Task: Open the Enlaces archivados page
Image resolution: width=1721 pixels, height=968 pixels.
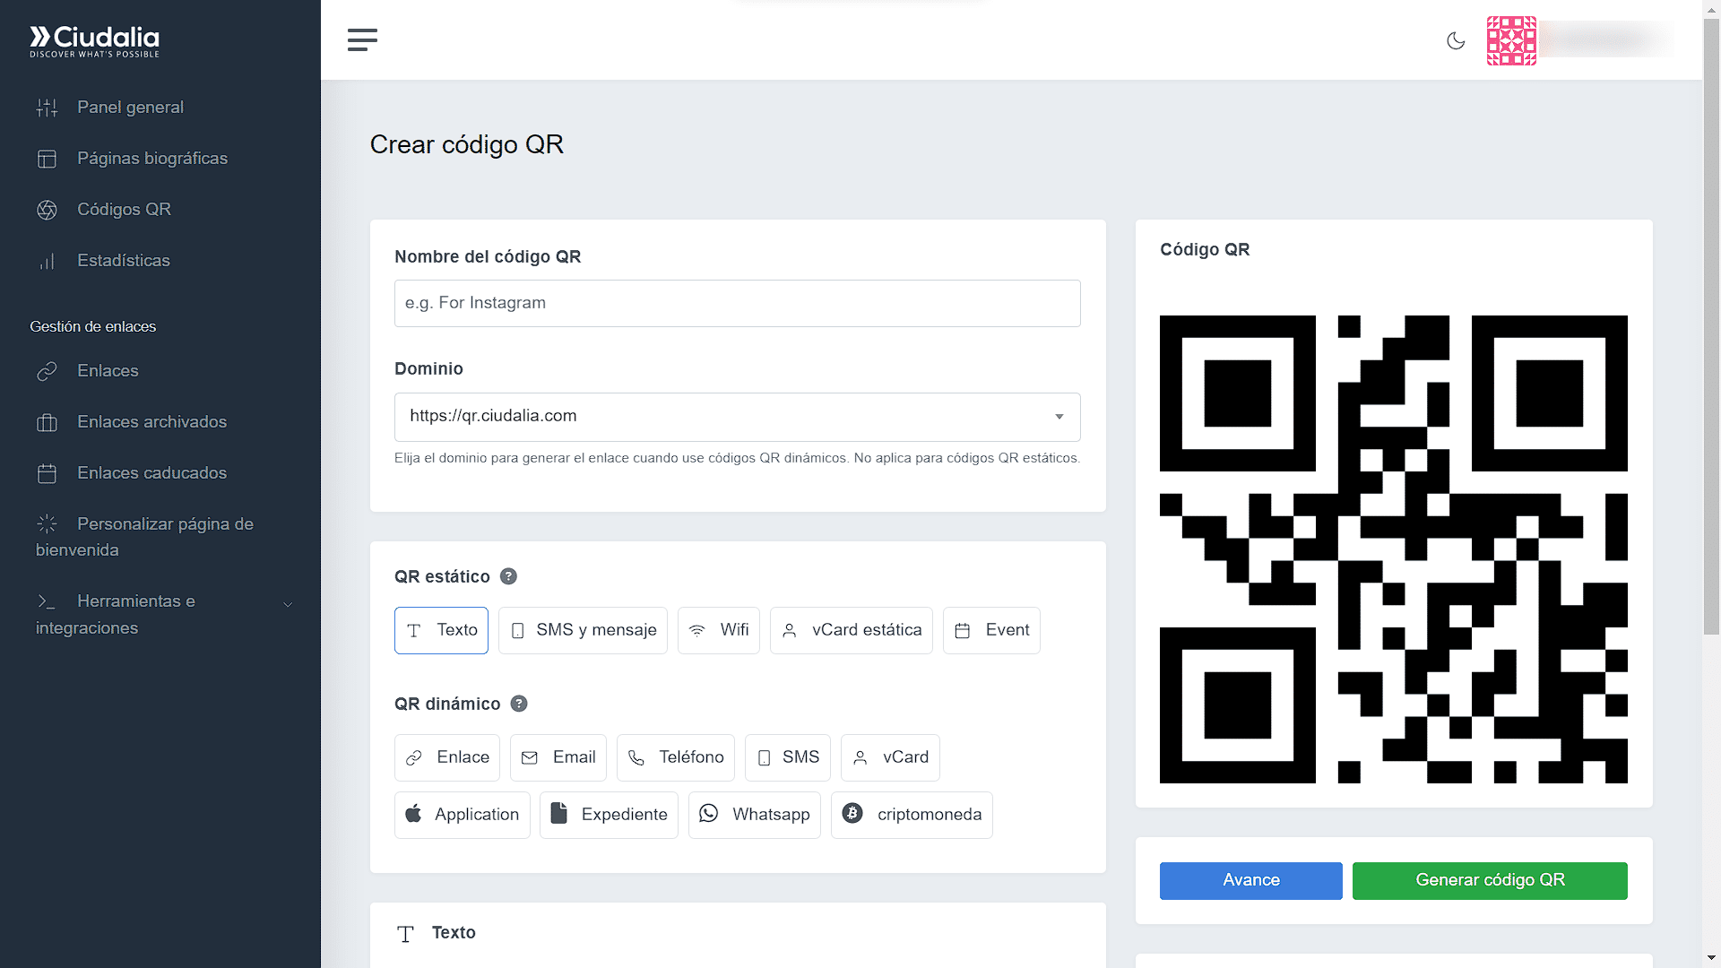Action: tap(151, 421)
